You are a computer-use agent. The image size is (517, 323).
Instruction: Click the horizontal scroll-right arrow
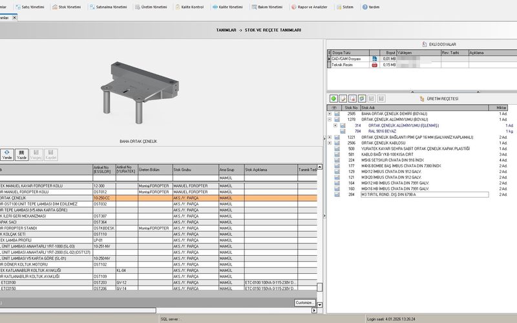click(x=314, y=310)
